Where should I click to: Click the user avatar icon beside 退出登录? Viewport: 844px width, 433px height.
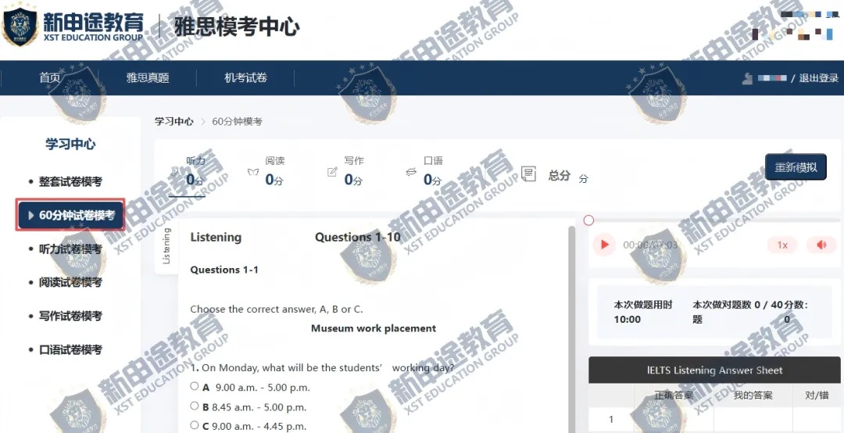746,78
